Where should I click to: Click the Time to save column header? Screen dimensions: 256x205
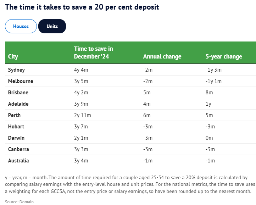[x=94, y=52]
